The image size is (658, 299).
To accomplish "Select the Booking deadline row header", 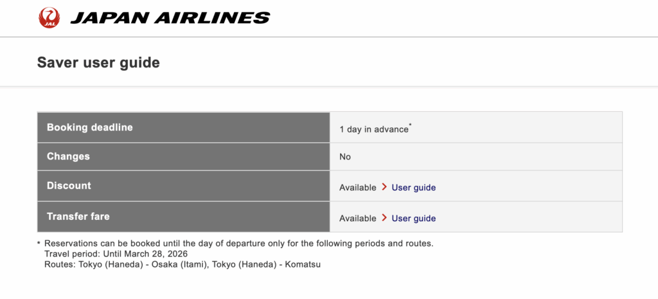I will pos(89,127).
